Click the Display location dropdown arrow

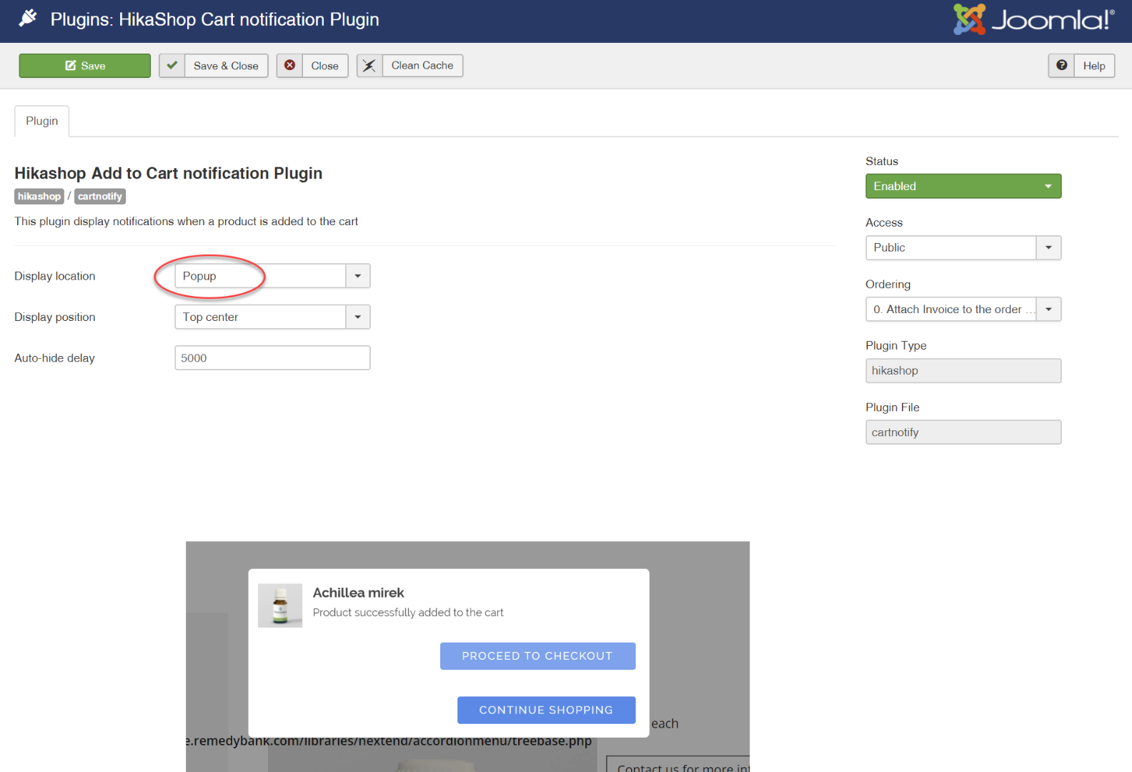(x=358, y=276)
